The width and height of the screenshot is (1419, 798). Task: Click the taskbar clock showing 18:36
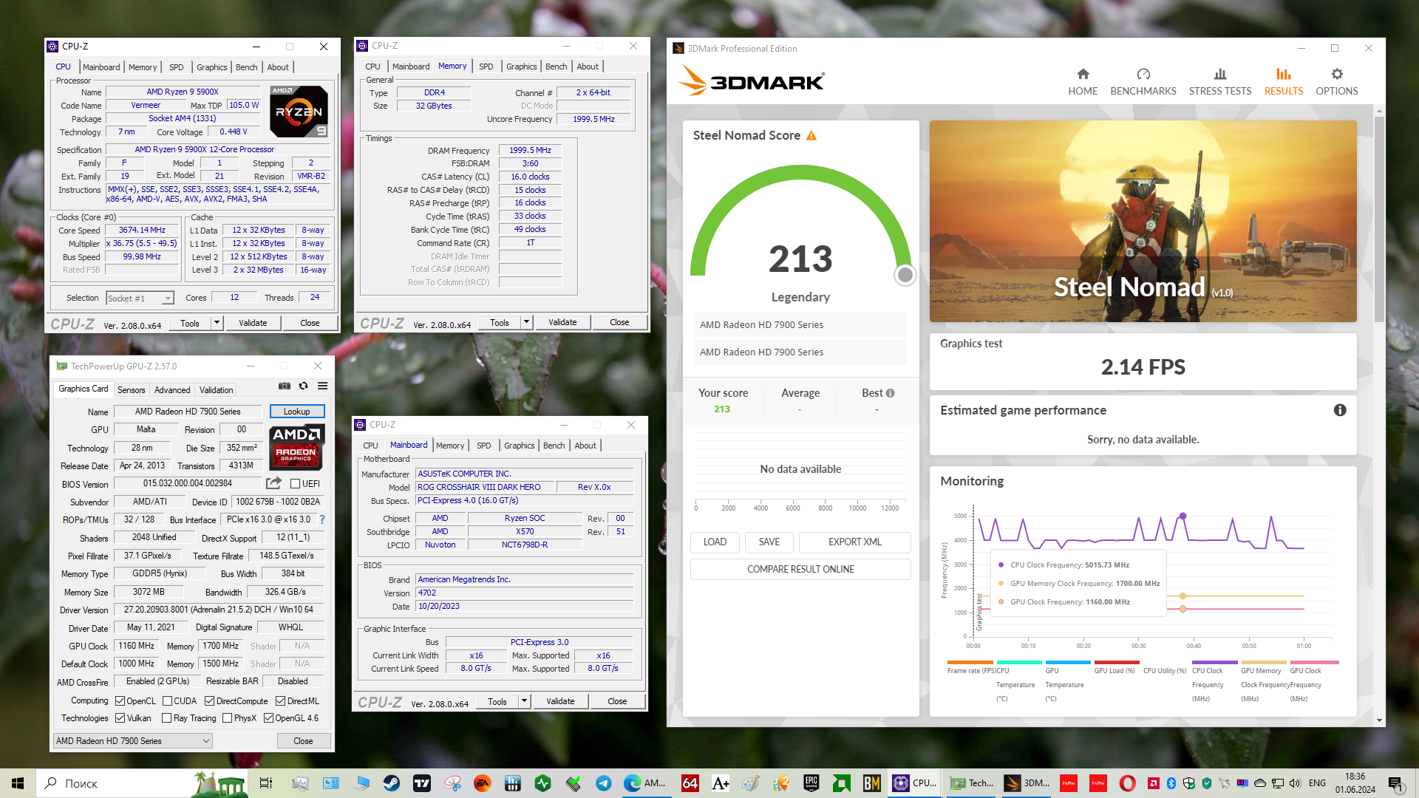[x=1355, y=783]
